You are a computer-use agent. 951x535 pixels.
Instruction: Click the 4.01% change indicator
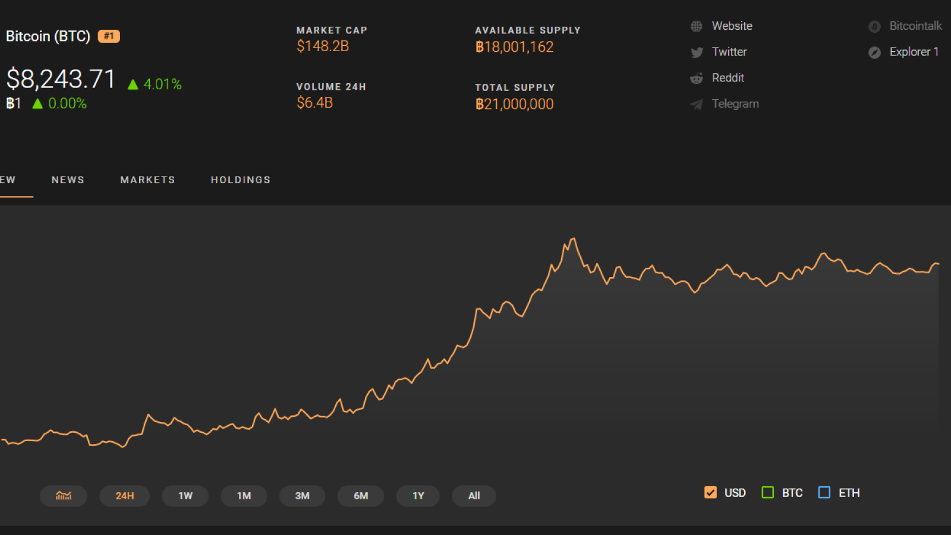(x=155, y=84)
